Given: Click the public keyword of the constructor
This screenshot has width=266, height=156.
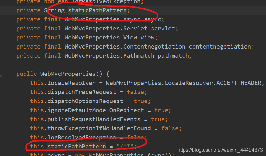Looking at the screenshot, I should (x=27, y=74).
